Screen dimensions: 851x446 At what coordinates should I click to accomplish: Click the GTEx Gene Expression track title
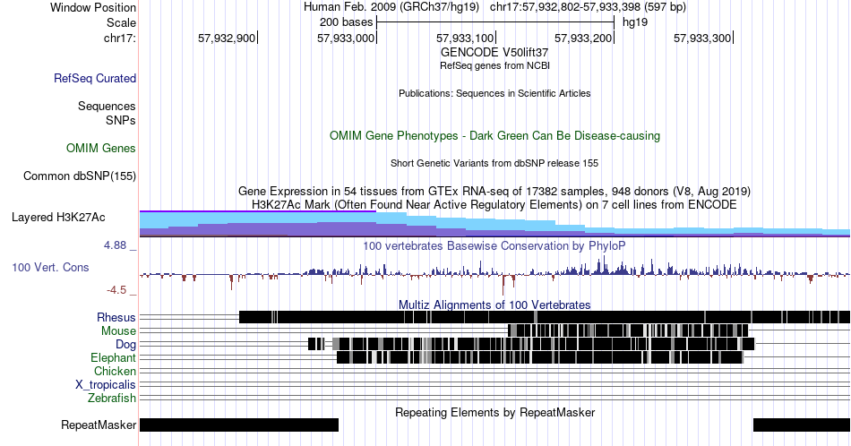coord(494,191)
